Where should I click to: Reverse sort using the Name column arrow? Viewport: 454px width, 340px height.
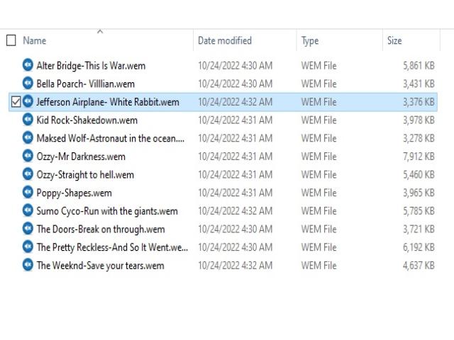click(100, 31)
